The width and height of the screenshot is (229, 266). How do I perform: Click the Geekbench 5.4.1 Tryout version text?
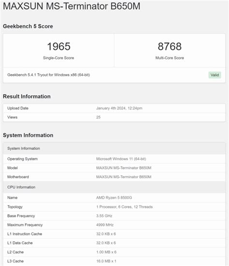coord(48,75)
